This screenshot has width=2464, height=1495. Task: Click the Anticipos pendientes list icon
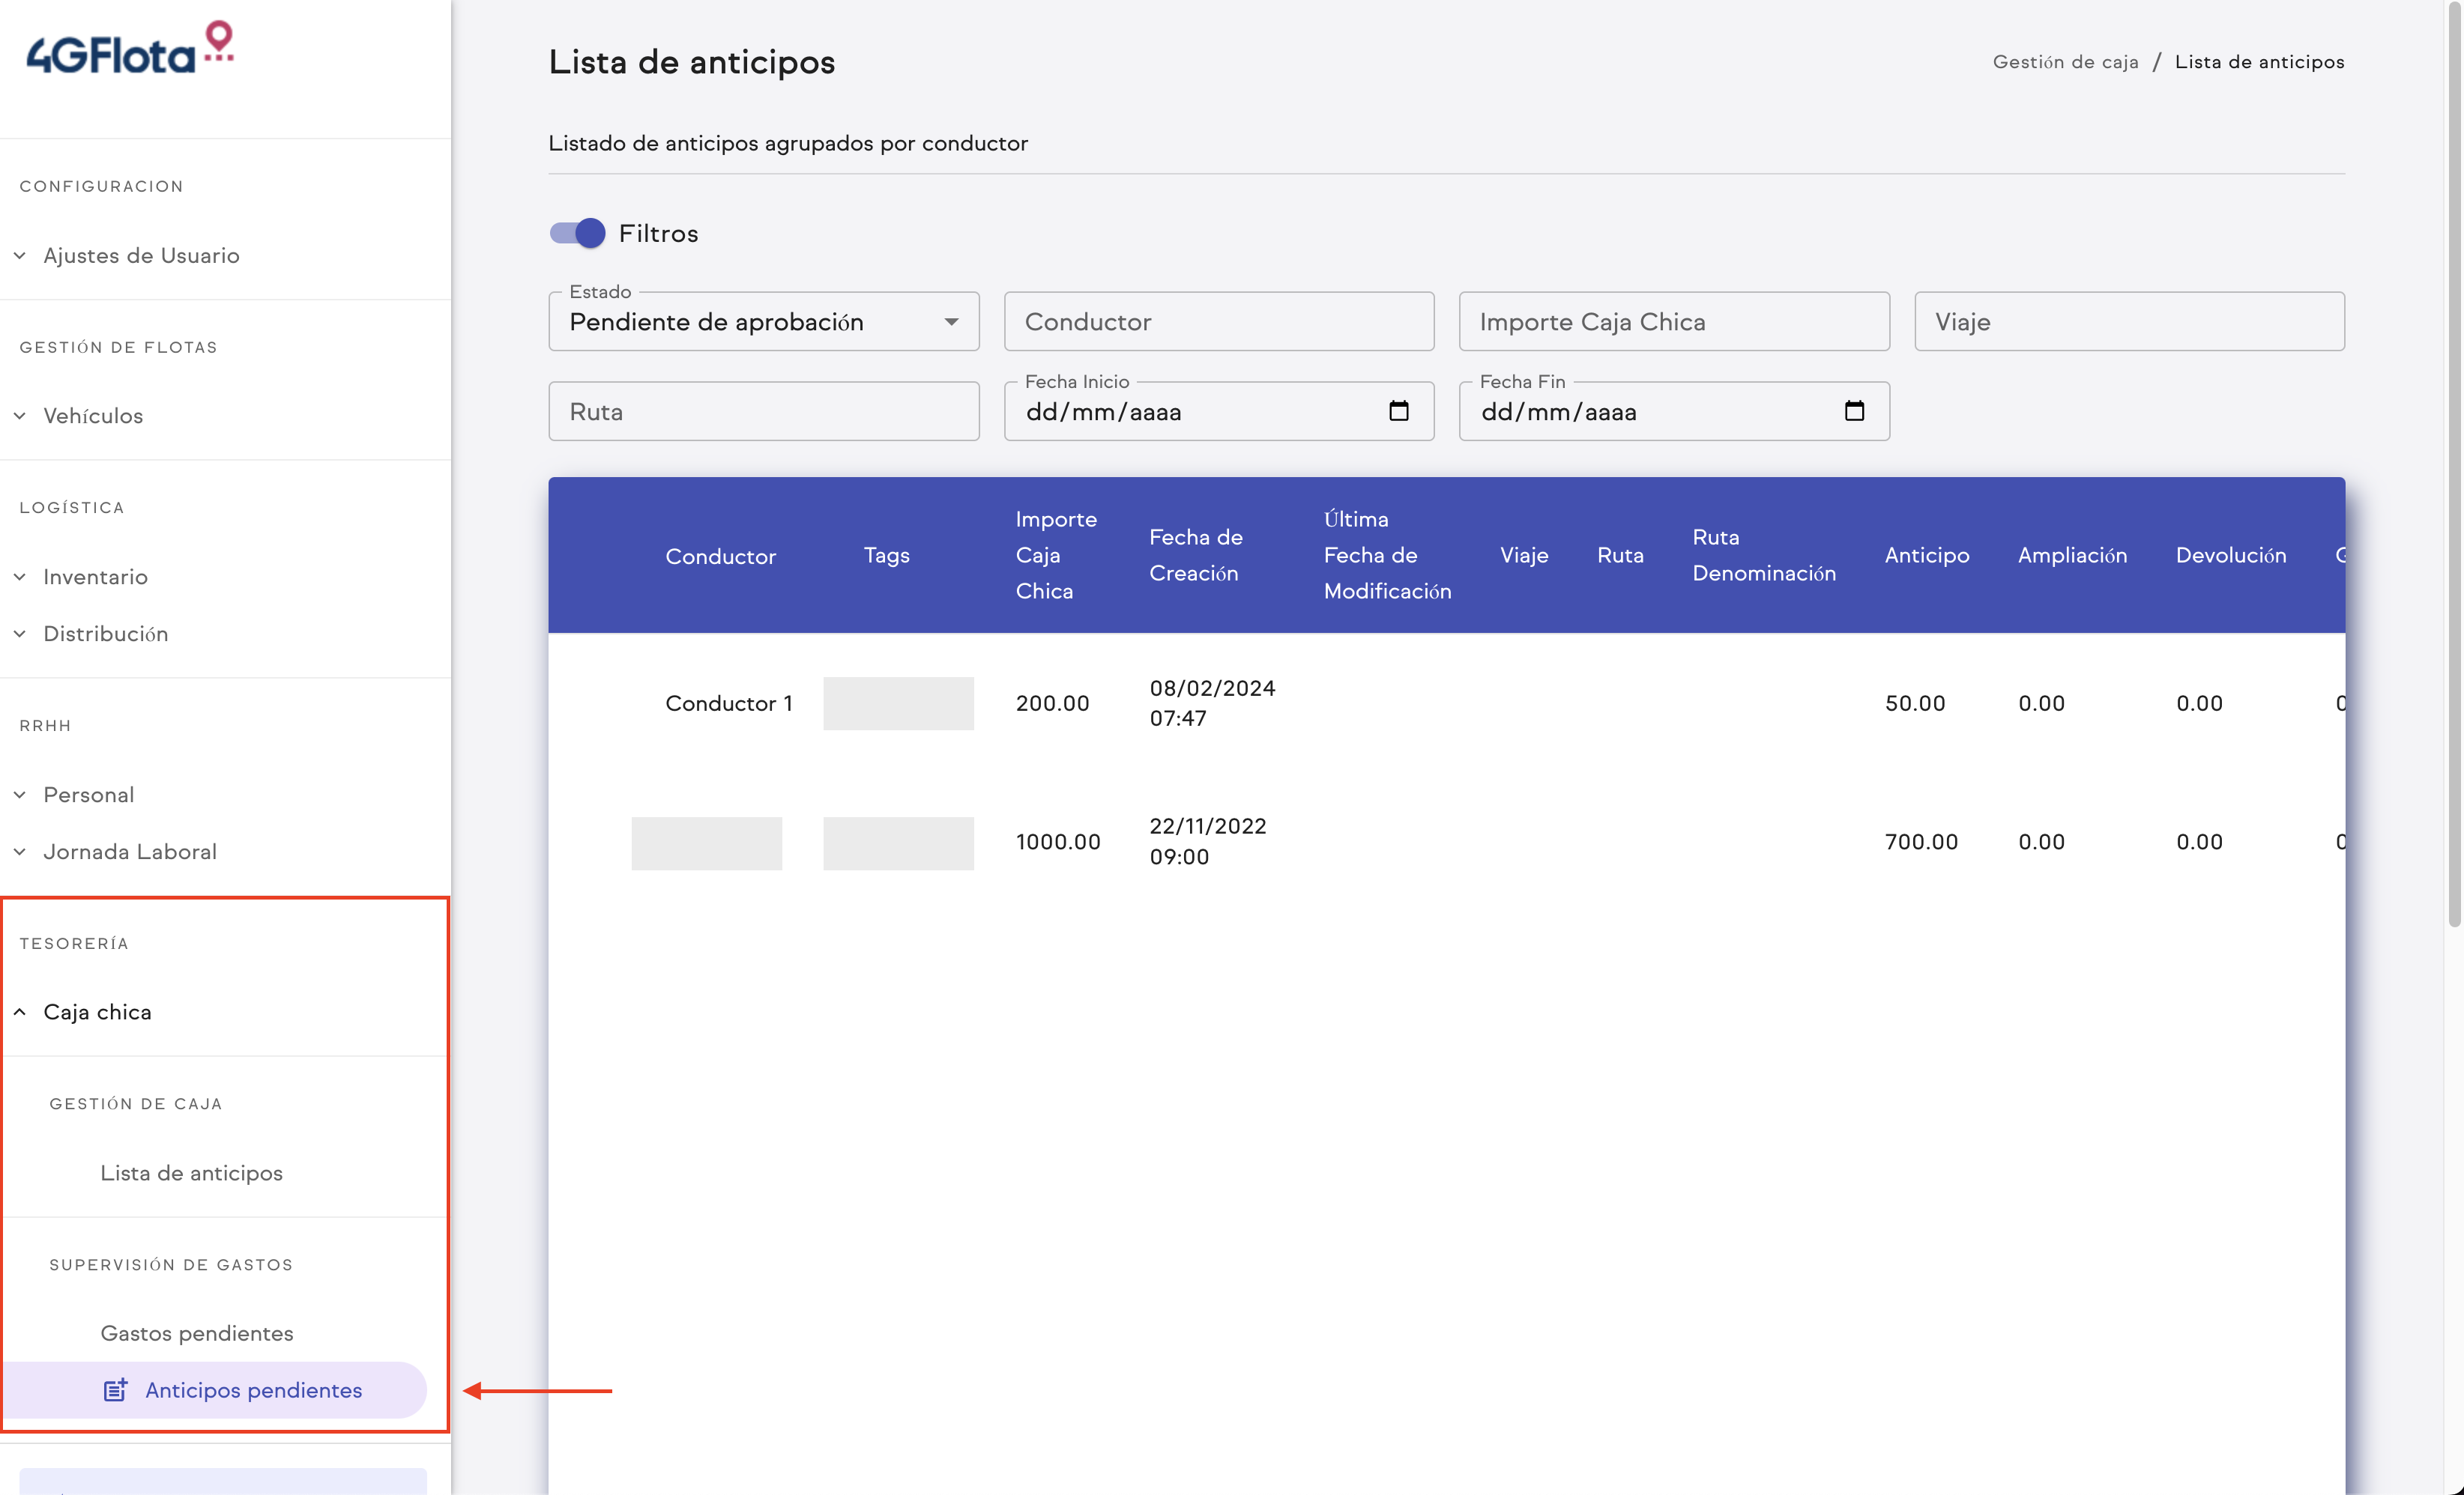[115, 1390]
